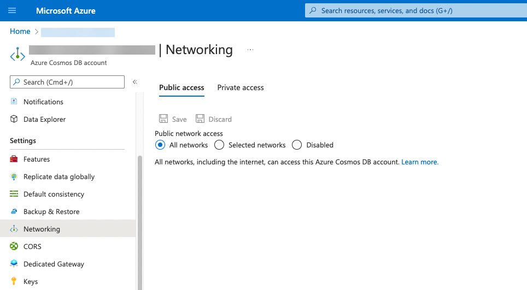Focus the sidebar Search (Cmd+/) field
Viewport: 527px width, 290px height.
click(x=67, y=82)
